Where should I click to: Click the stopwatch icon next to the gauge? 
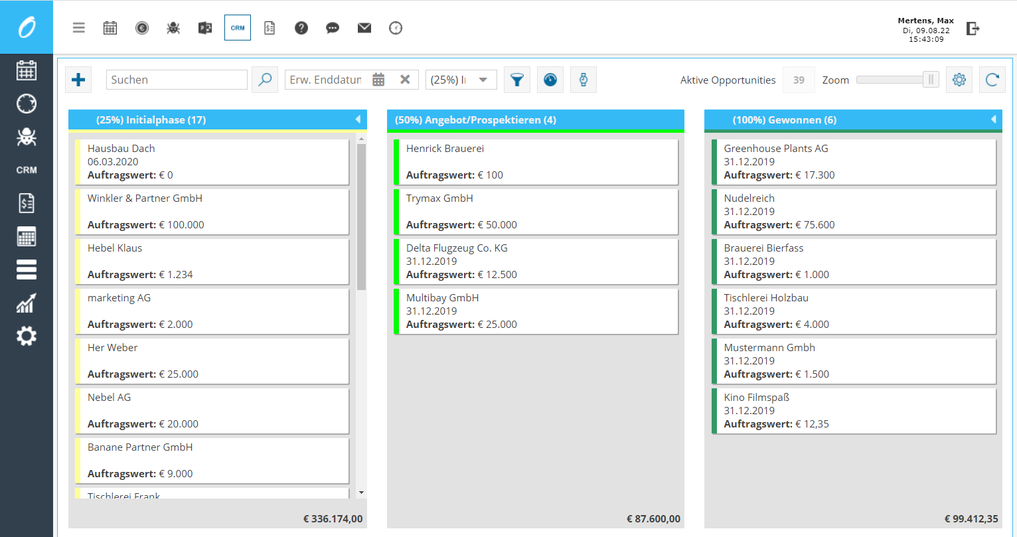[x=583, y=79]
